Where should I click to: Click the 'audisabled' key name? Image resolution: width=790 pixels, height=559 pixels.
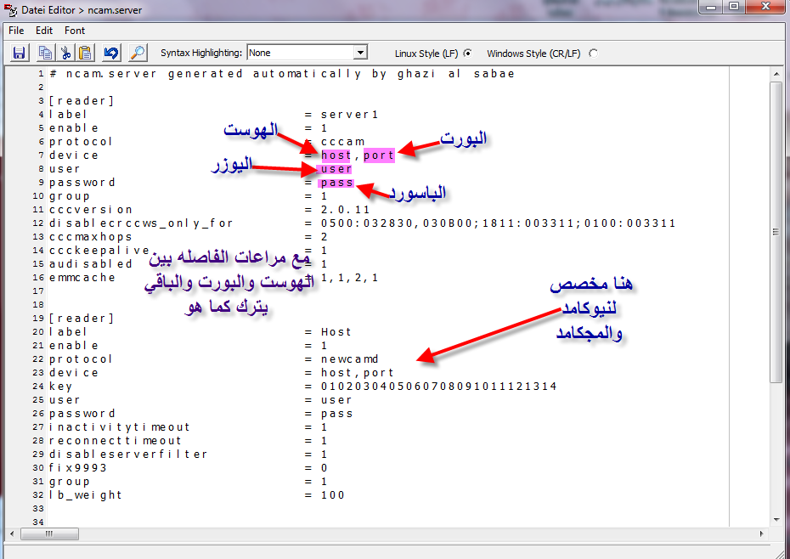click(x=91, y=264)
